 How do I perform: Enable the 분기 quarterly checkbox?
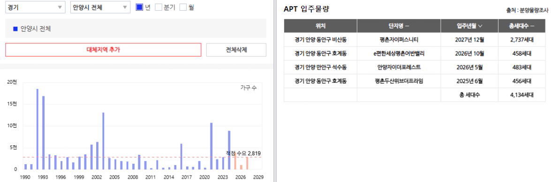click(x=159, y=7)
